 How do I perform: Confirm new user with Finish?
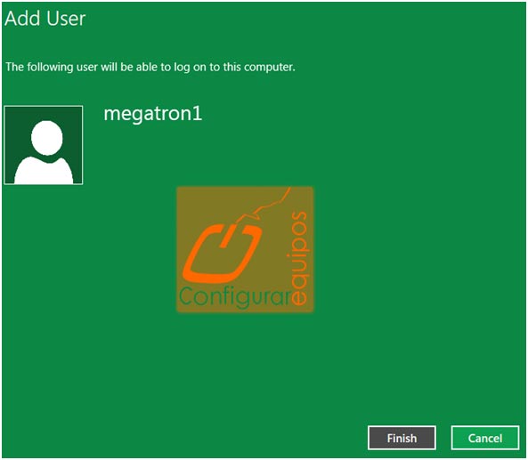click(x=402, y=438)
